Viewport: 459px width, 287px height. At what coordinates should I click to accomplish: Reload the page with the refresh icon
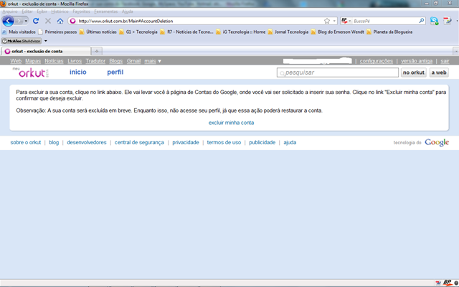[x=36, y=21]
